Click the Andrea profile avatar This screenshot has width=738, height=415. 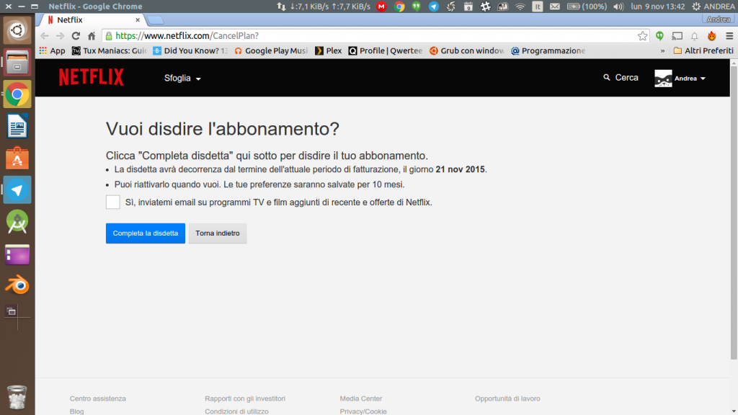pos(663,79)
